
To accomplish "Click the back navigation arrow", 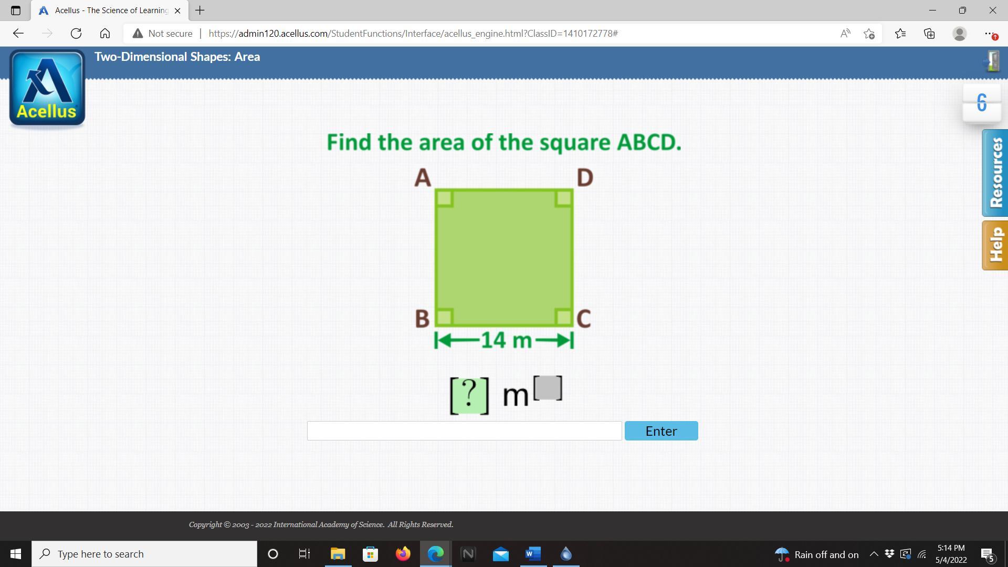I will (18, 34).
